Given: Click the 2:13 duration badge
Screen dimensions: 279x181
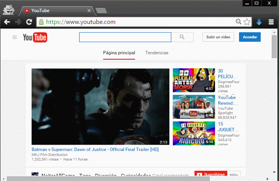Looking at the screenshot, I should tap(163, 142).
